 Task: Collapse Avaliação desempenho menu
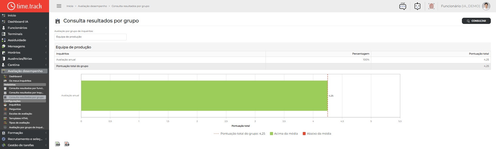(x=24, y=71)
